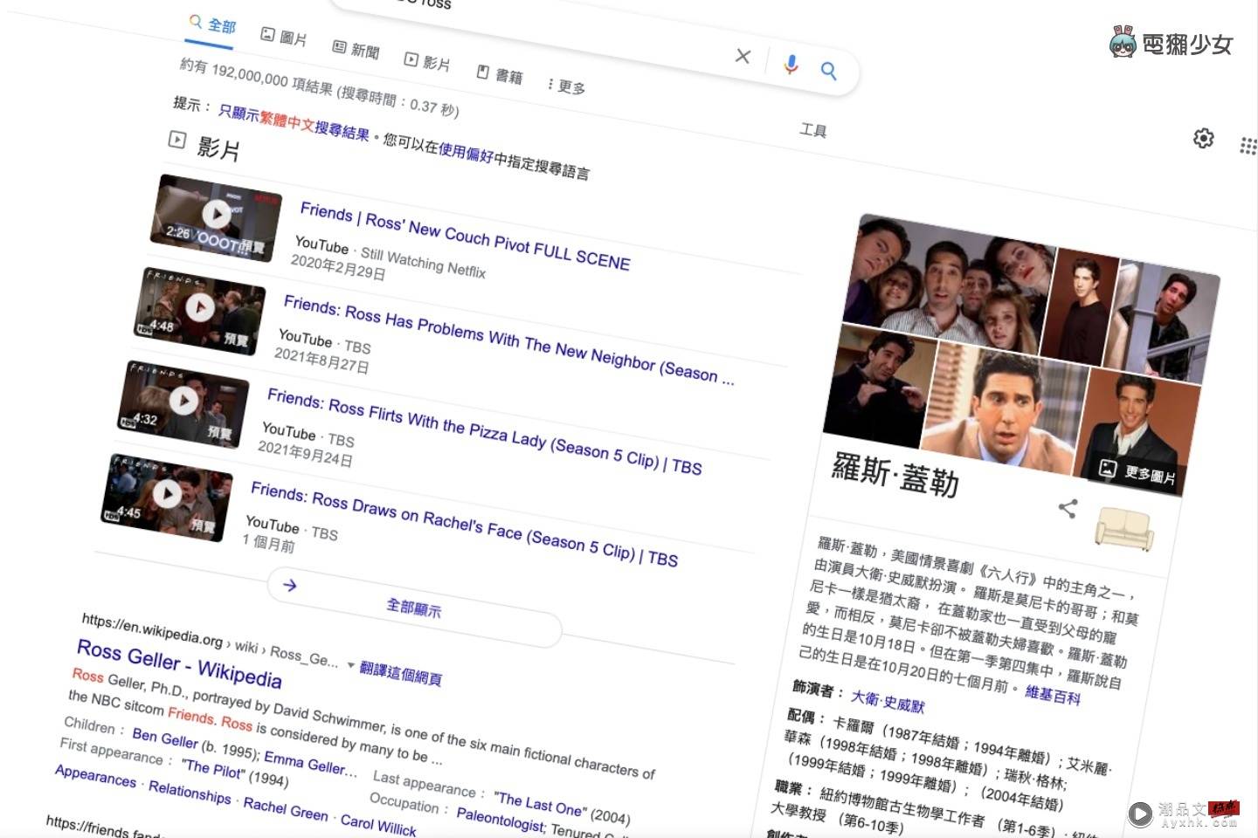Share the 羅斯·蓋勒 knowledge panel

[1068, 508]
